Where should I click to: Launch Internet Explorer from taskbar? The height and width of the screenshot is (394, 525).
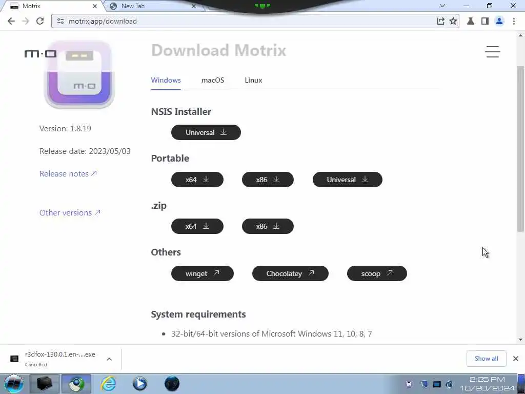(x=109, y=384)
